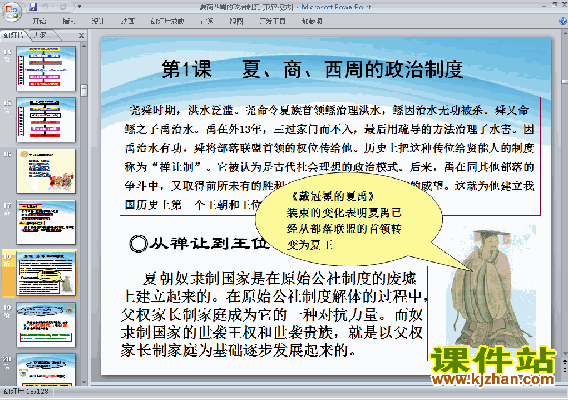The image size is (568, 400).
Task: Click the blue Help question-mark icon
Action: tap(563, 21)
